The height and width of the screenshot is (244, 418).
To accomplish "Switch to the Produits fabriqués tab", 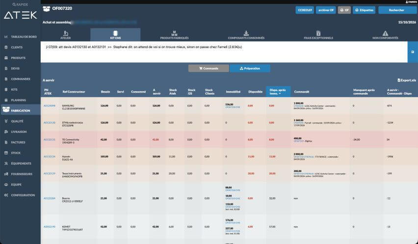I will pyautogui.click(x=174, y=35).
